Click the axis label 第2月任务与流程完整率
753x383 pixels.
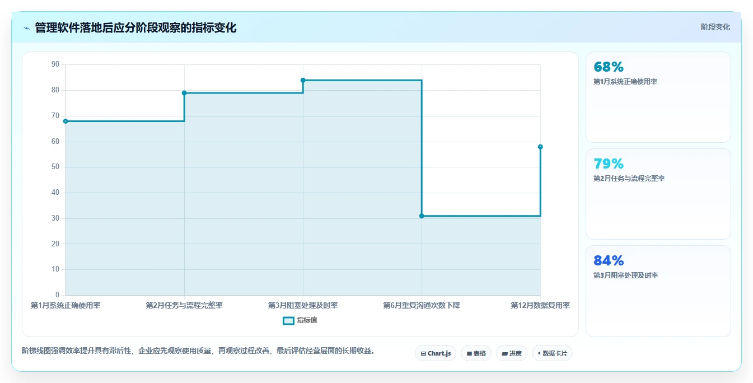click(184, 305)
